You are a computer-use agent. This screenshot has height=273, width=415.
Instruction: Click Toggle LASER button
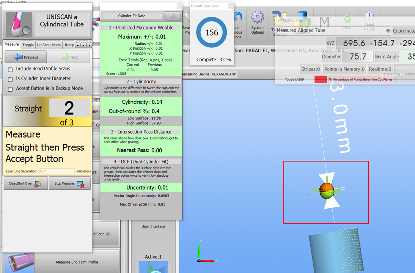click(295, 79)
